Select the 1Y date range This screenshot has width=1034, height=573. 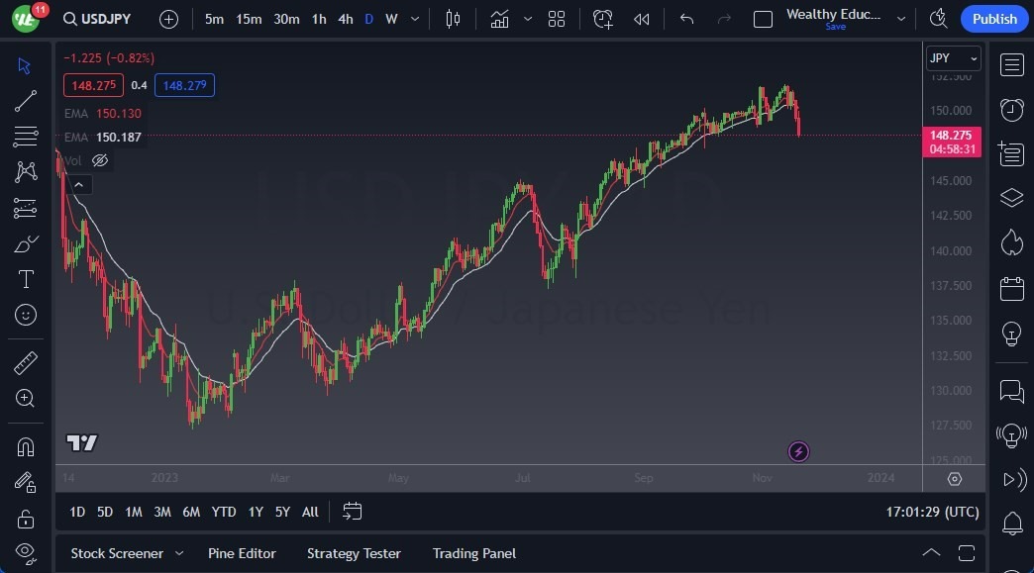255,512
